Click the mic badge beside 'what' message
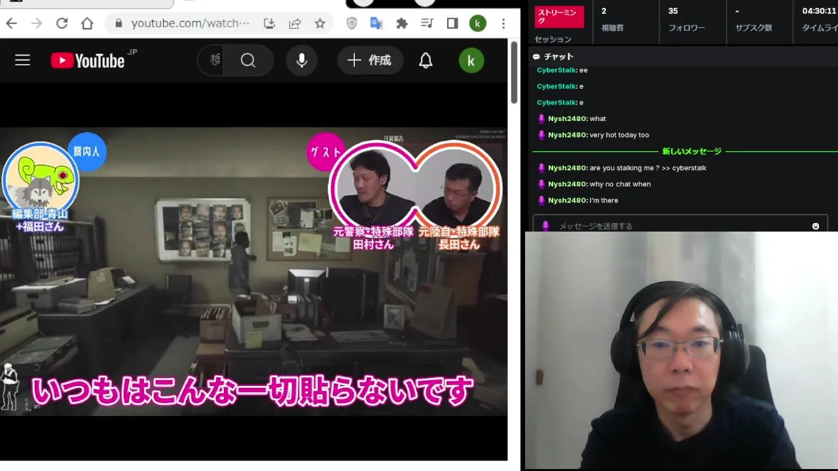 [x=541, y=118]
